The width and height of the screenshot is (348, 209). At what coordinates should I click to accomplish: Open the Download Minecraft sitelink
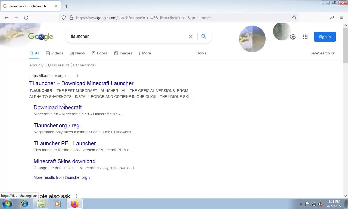tap(58, 107)
